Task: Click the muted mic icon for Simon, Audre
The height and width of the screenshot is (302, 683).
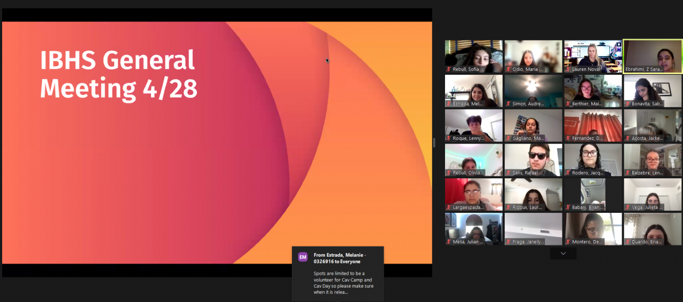Action: [509, 104]
